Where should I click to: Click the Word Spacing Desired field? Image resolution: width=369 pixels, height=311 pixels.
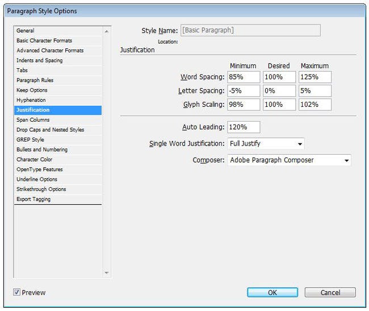pyautogui.click(x=279, y=77)
